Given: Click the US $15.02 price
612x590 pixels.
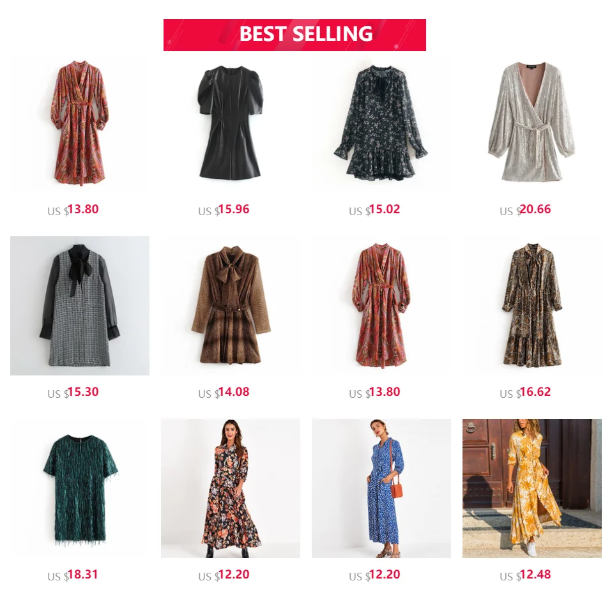Looking at the screenshot, I should (x=375, y=210).
